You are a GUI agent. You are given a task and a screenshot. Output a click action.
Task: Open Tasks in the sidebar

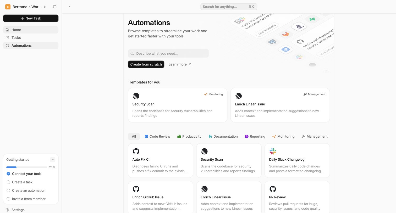click(31, 38)
